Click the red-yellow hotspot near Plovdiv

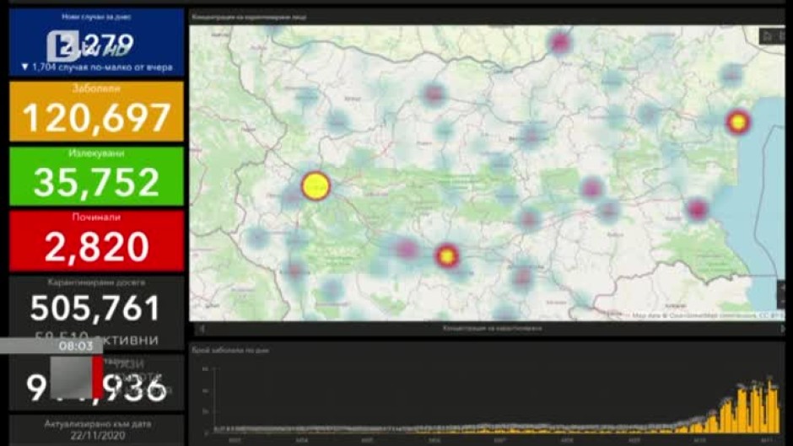(446, 255)
